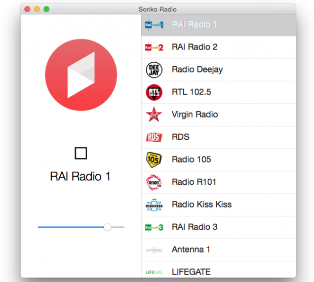
Task: Pick RTL 102.5 station name
Action: (191, 92)
